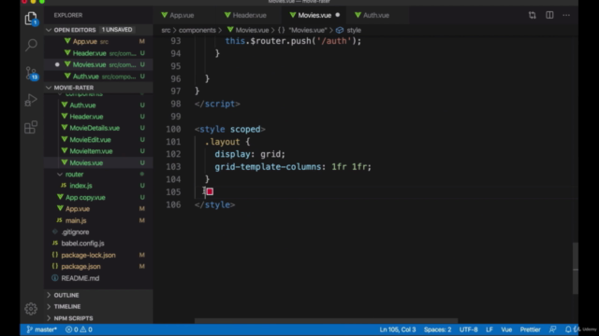Open the editor More Actions menu
The image size is (599, 336).
click(x=566, y=15)
